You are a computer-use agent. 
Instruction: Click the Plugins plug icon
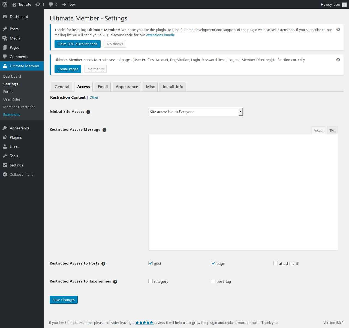pos(5,137)
